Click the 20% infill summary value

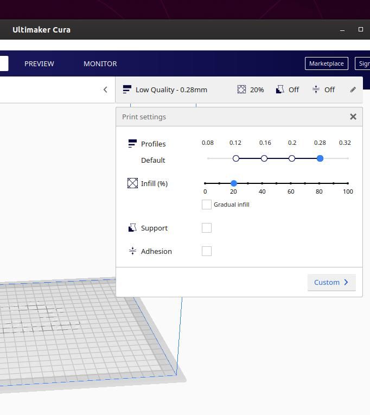coord(257,90)
